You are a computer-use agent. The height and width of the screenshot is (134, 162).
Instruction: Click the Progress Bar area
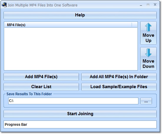(x=80, y=125)
